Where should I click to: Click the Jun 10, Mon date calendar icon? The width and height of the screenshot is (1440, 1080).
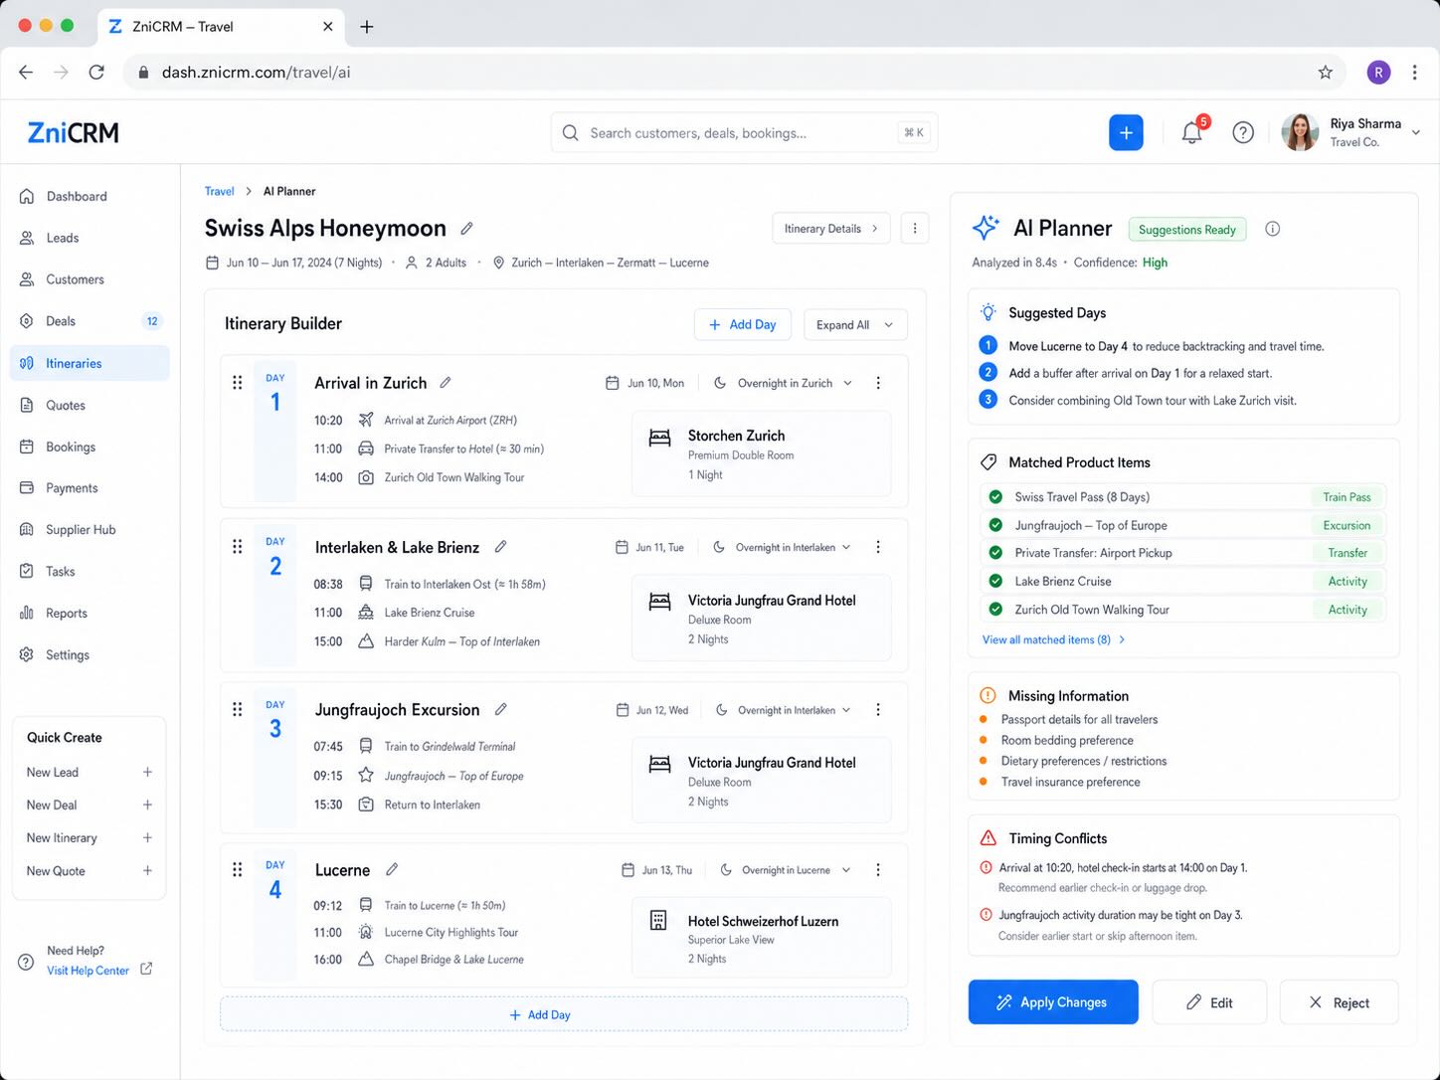pos(613,383)
